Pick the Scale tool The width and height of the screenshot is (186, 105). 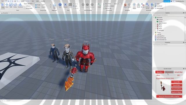pyautogui.click(x=11, y=6)
